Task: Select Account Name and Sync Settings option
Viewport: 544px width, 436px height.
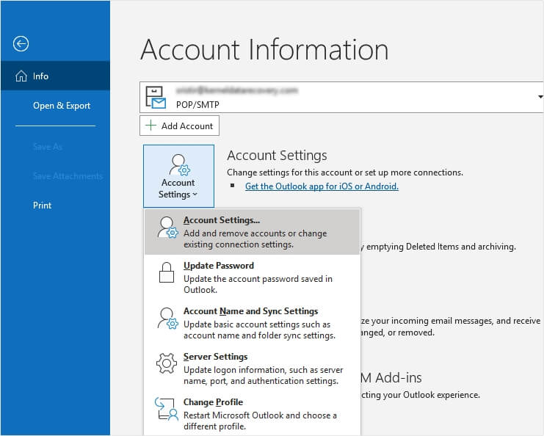Action: coord(253,323)
